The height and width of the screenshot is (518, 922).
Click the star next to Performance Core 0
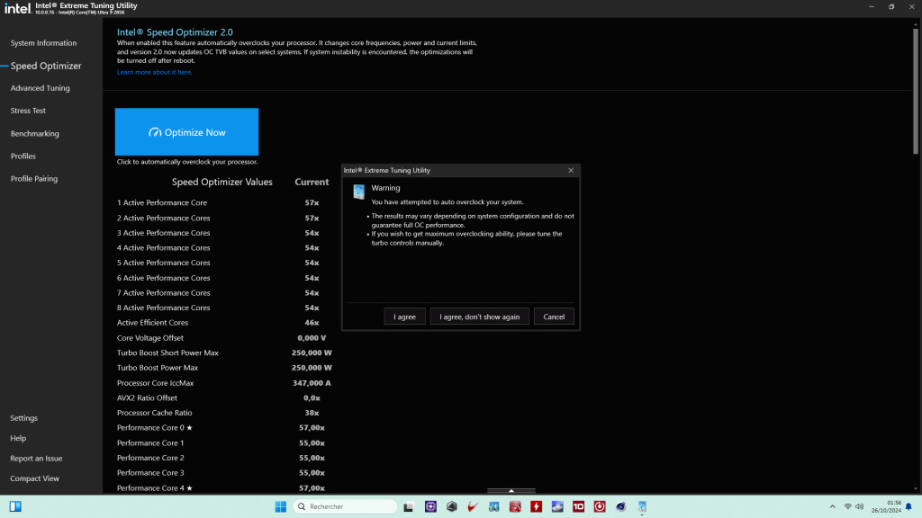189,427
